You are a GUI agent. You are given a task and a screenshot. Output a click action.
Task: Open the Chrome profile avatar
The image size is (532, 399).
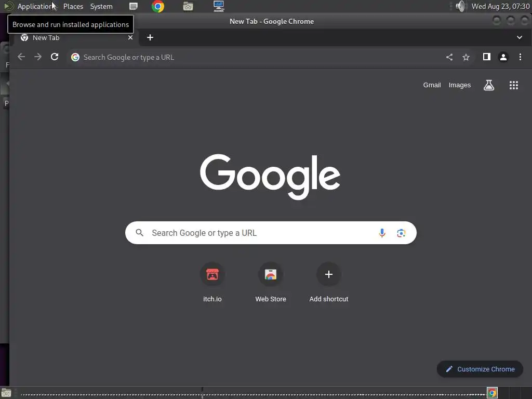click(x=503, y=57)
